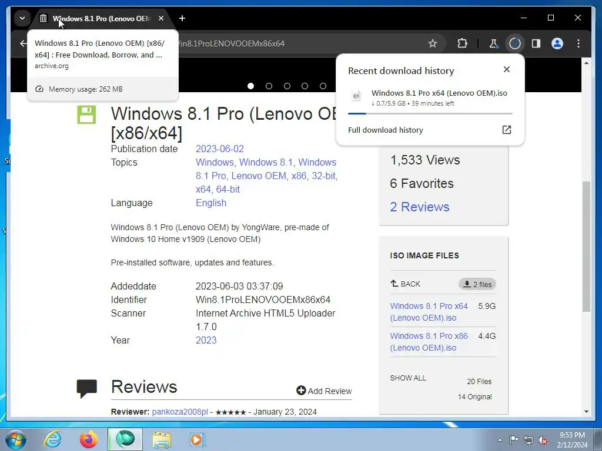Viewport: 602px width, 451px height.
Task: Open the Windows Start button
Action: (15, 439)
